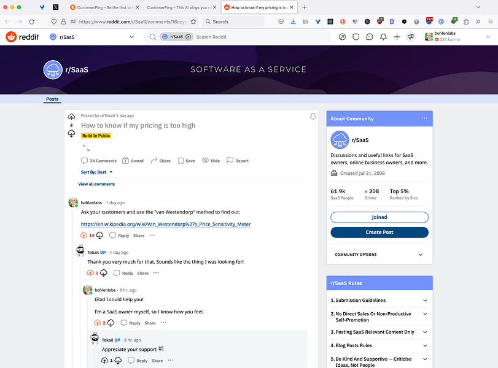Save the post for later

tap(186, 161)
